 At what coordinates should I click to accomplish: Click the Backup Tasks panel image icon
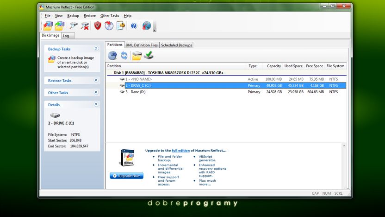click(x=52, y=59)
